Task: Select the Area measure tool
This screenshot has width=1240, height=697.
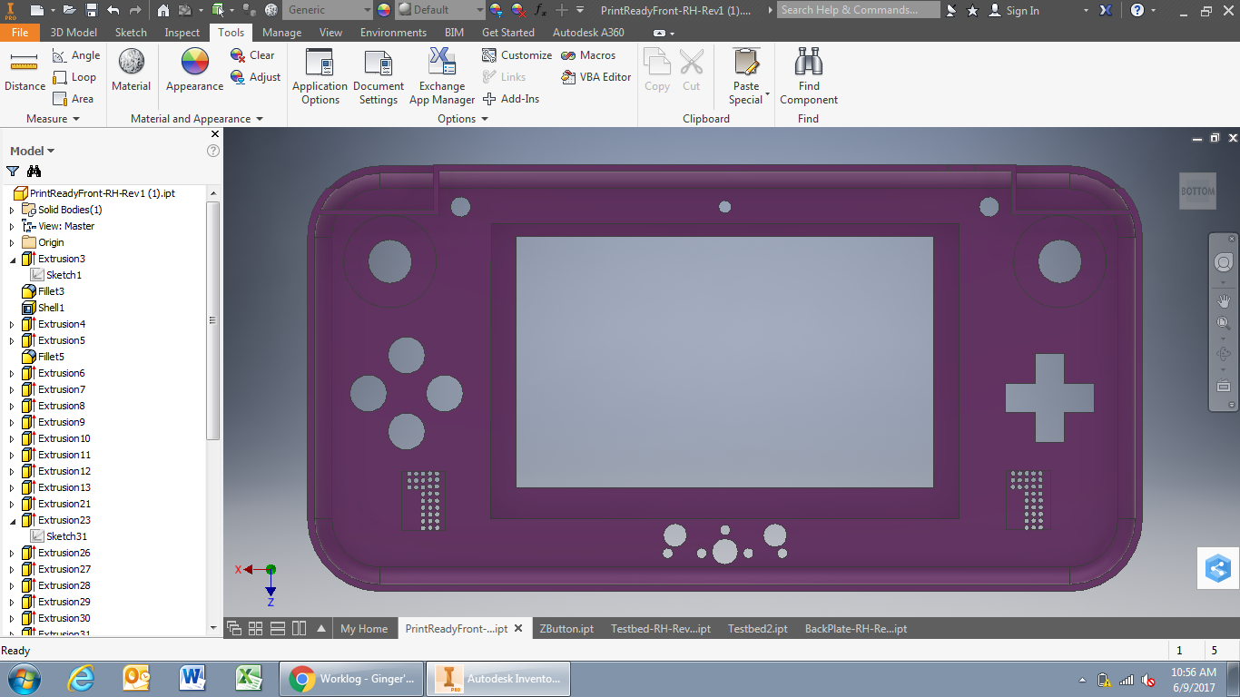Action: point(74,99)
